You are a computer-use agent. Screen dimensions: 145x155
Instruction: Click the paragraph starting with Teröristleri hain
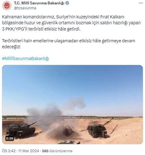[69, 44]
